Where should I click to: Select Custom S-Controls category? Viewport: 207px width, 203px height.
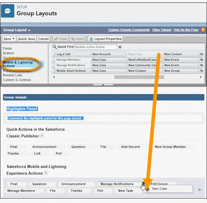17,80
